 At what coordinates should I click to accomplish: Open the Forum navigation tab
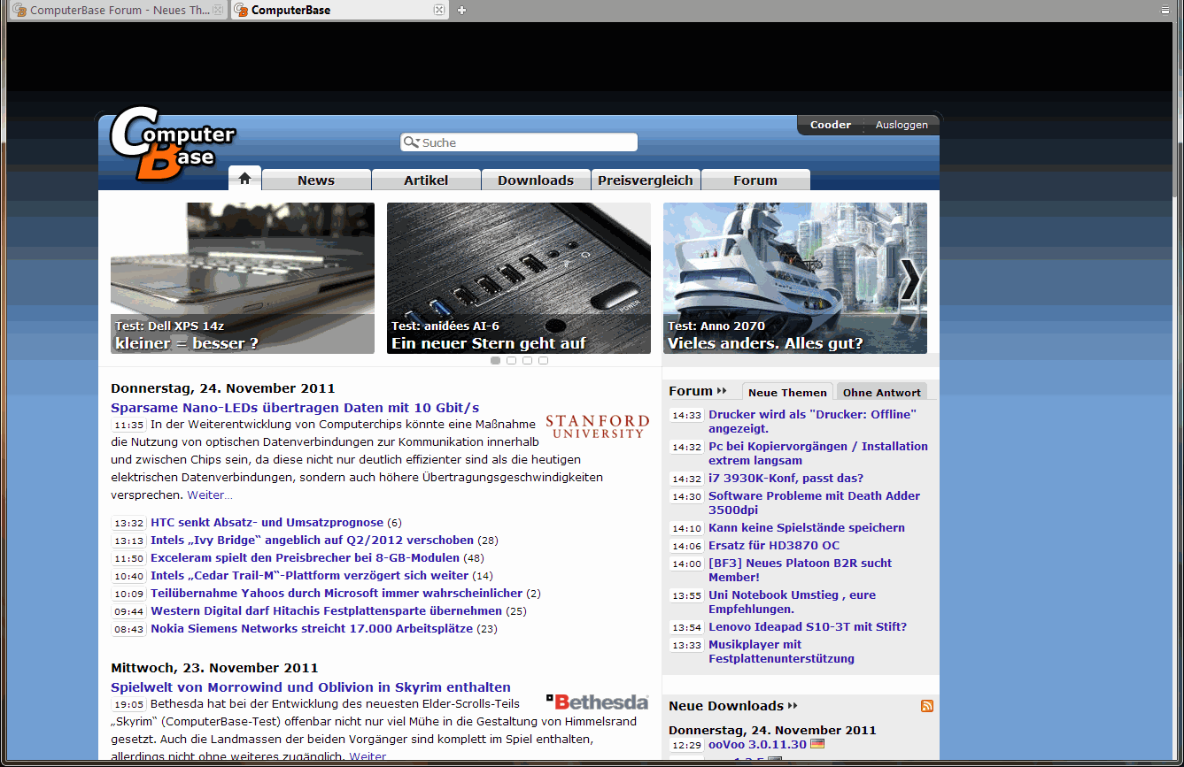click(755, 180)
